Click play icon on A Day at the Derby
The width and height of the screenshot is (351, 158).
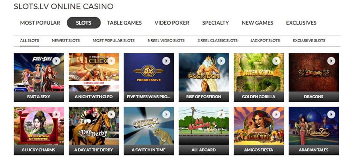(x=111, y=114)
